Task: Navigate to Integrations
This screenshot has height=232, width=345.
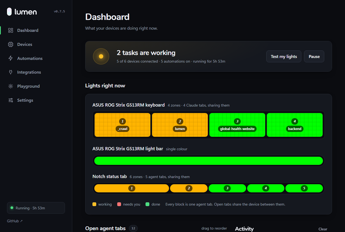Action: 29,72
